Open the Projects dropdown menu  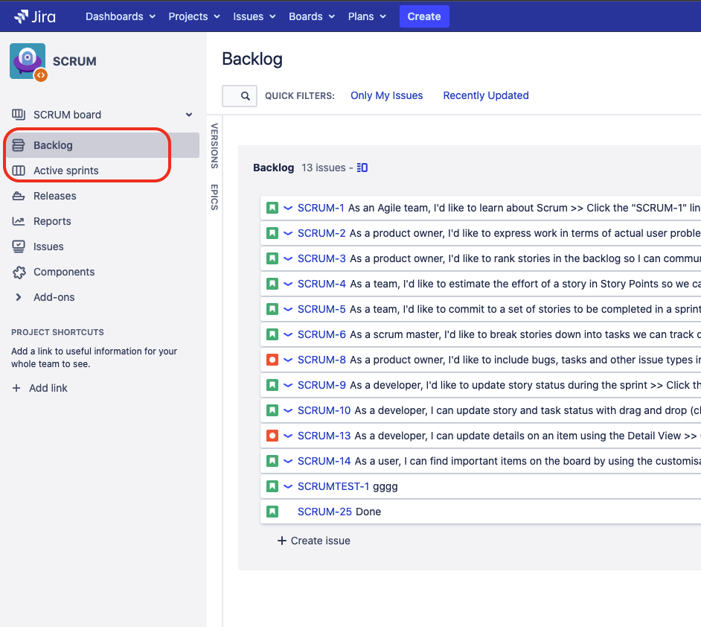(194, 16)
